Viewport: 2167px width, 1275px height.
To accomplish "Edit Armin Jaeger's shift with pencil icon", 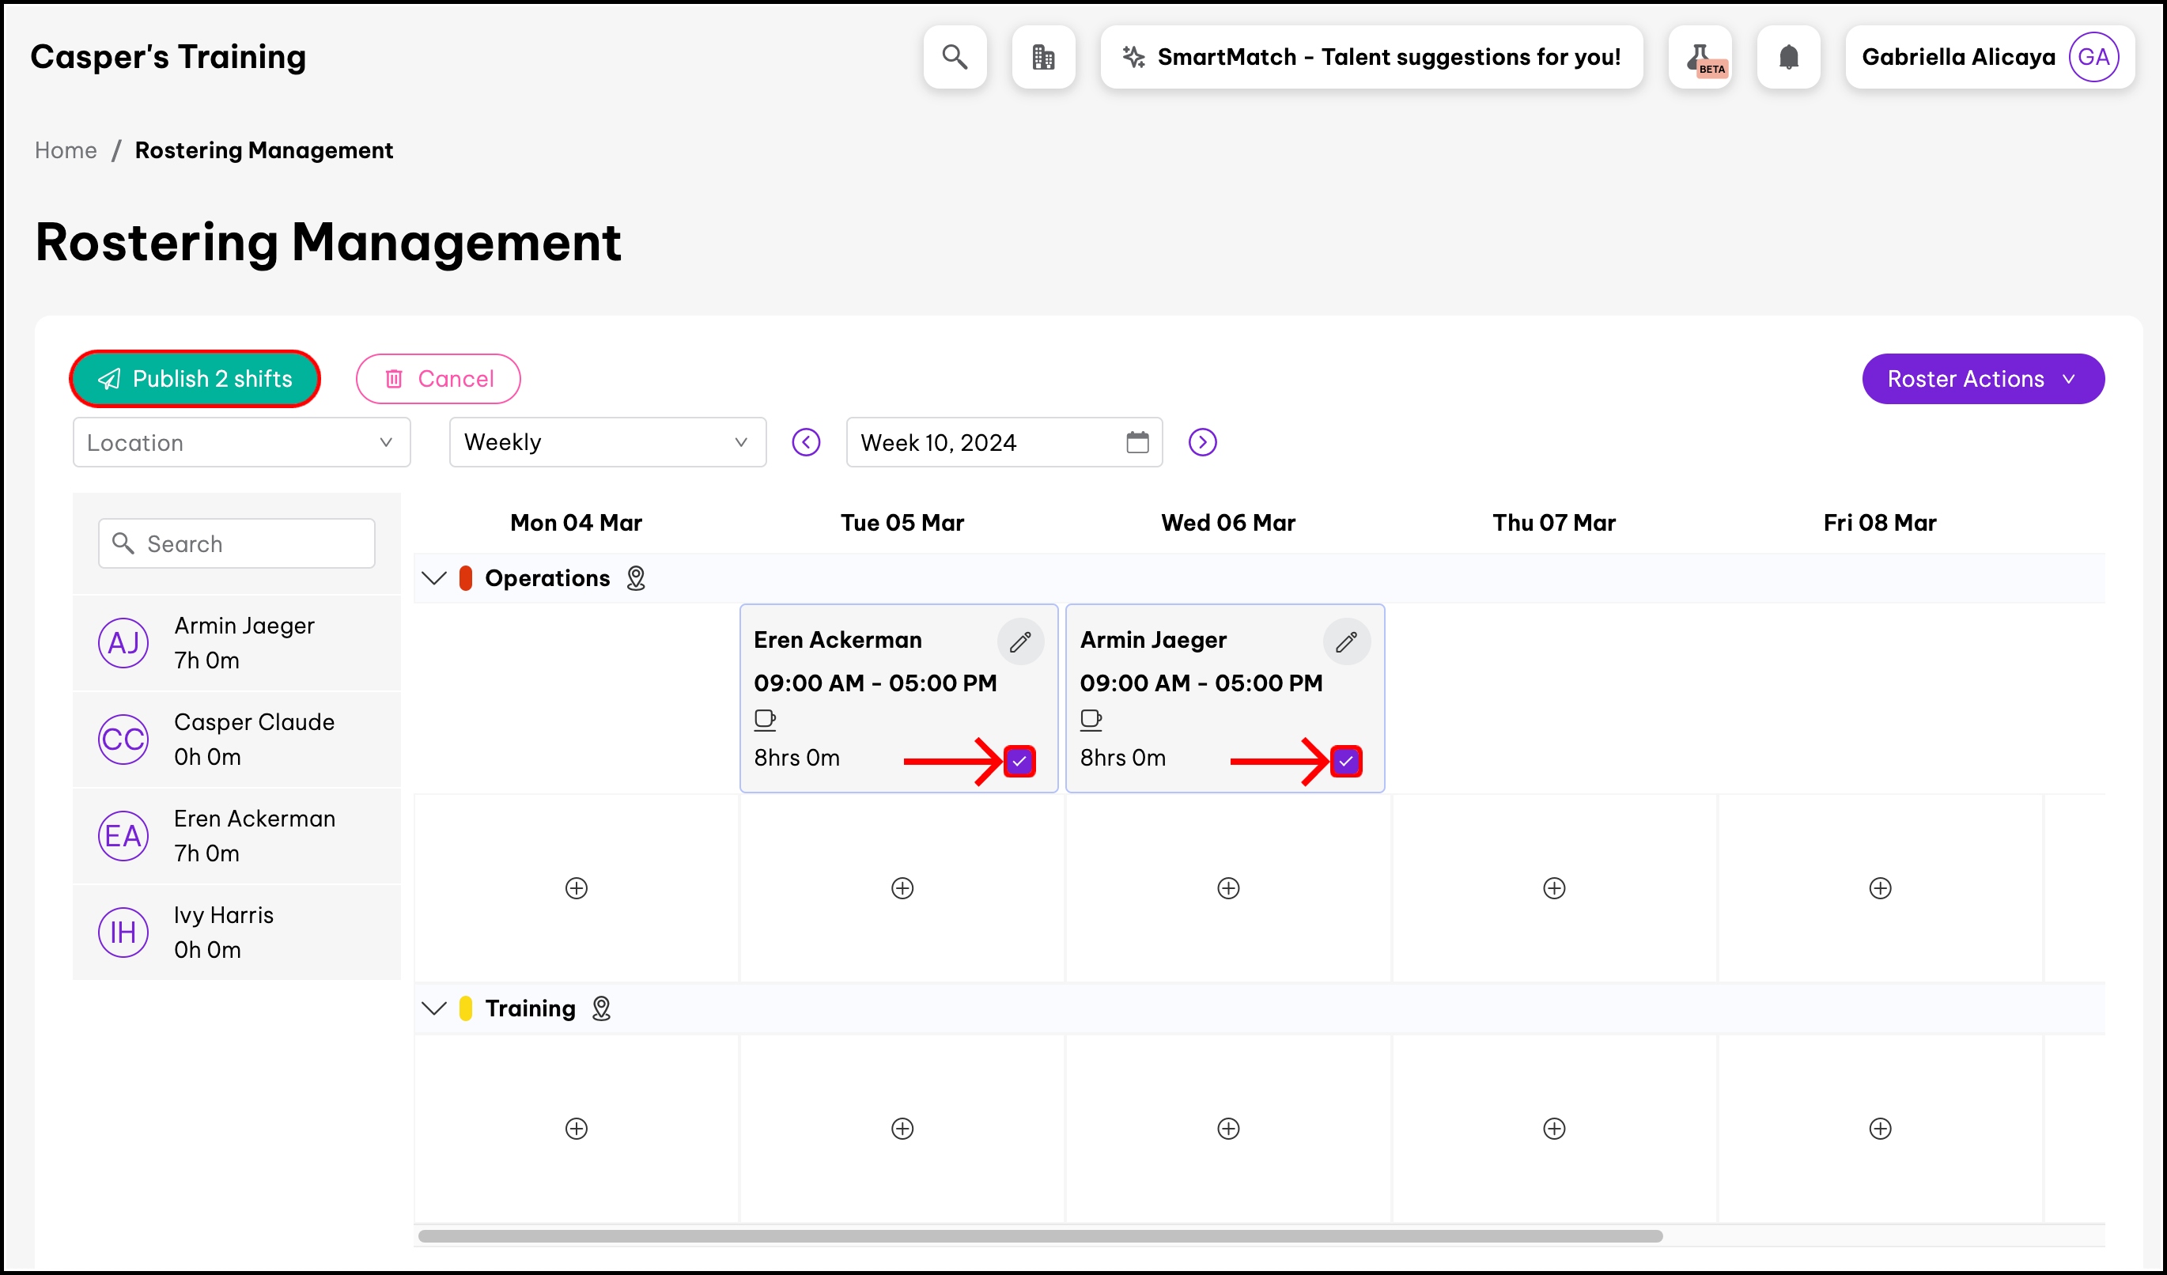I will pos(1346,641).
